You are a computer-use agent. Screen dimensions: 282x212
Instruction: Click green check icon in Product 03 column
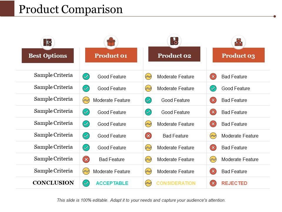coord(213,88)
